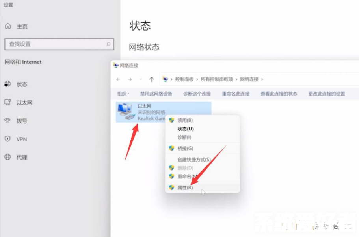The image size is (359, 237).
Task: Open the 状态 status globe icon
Action: pyautogui.click(x=7, y=84)
